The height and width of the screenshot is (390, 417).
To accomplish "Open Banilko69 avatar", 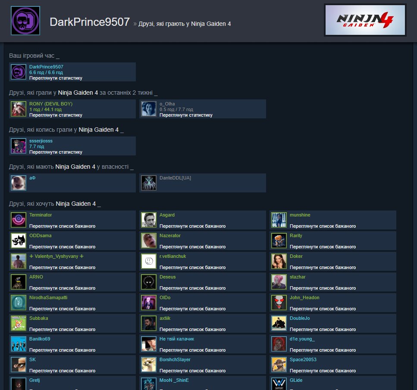I will click(x=19, y=344).
